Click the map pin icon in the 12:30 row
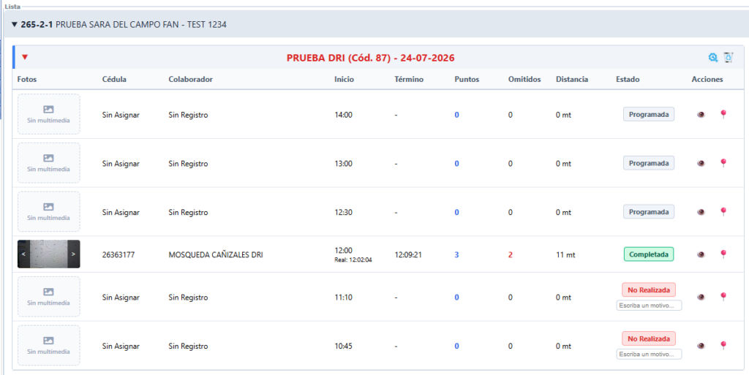749x375 pixels. coord(723,211)
